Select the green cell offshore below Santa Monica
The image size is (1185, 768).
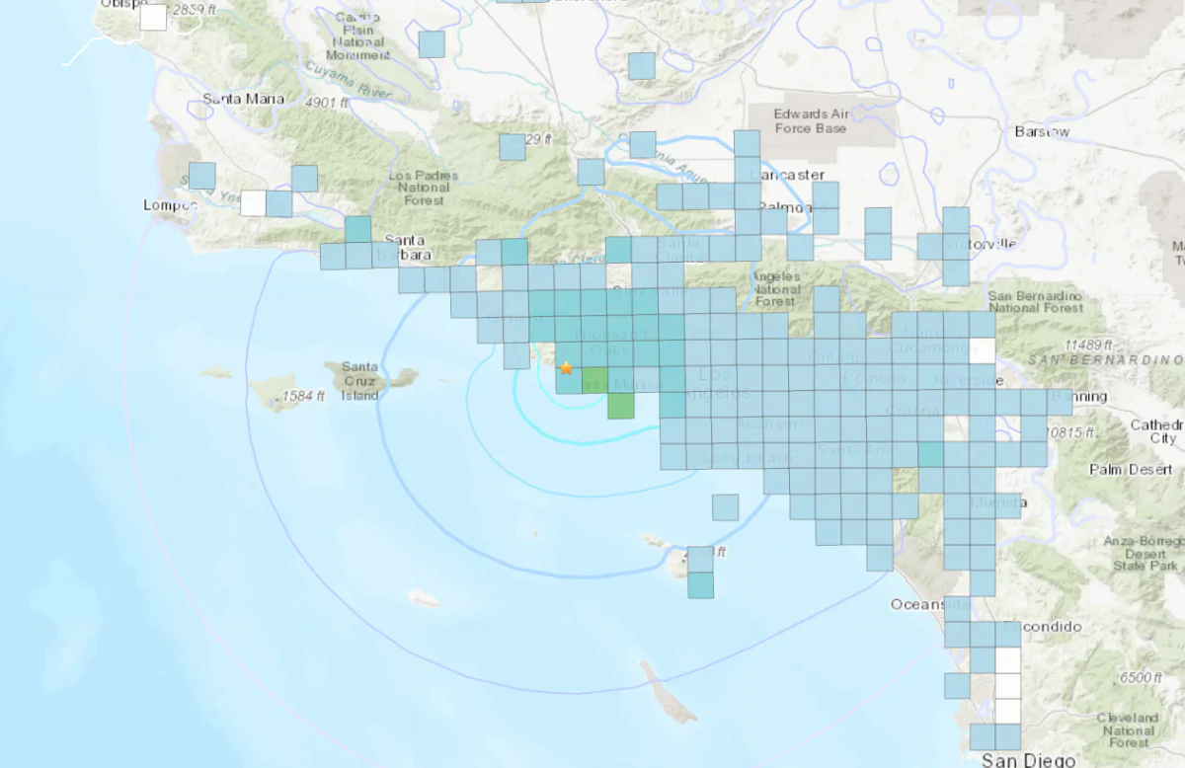[x=620, y=406]
